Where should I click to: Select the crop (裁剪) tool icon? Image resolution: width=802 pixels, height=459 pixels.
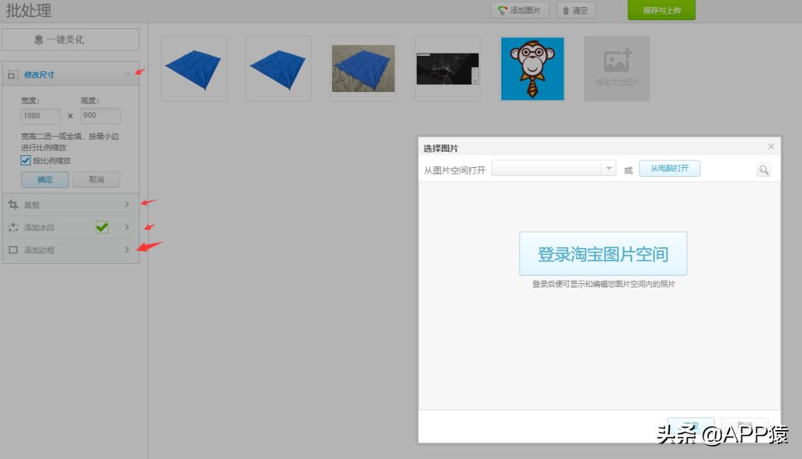coord(13,204)
